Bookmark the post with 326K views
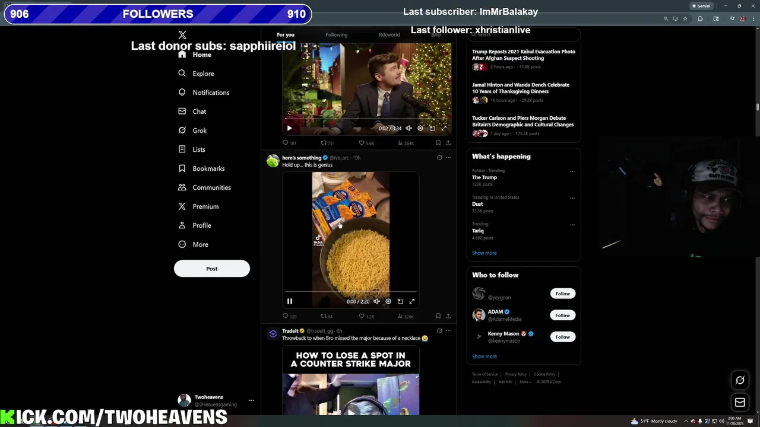Screen dimensions: 760x427 [438, 316]
